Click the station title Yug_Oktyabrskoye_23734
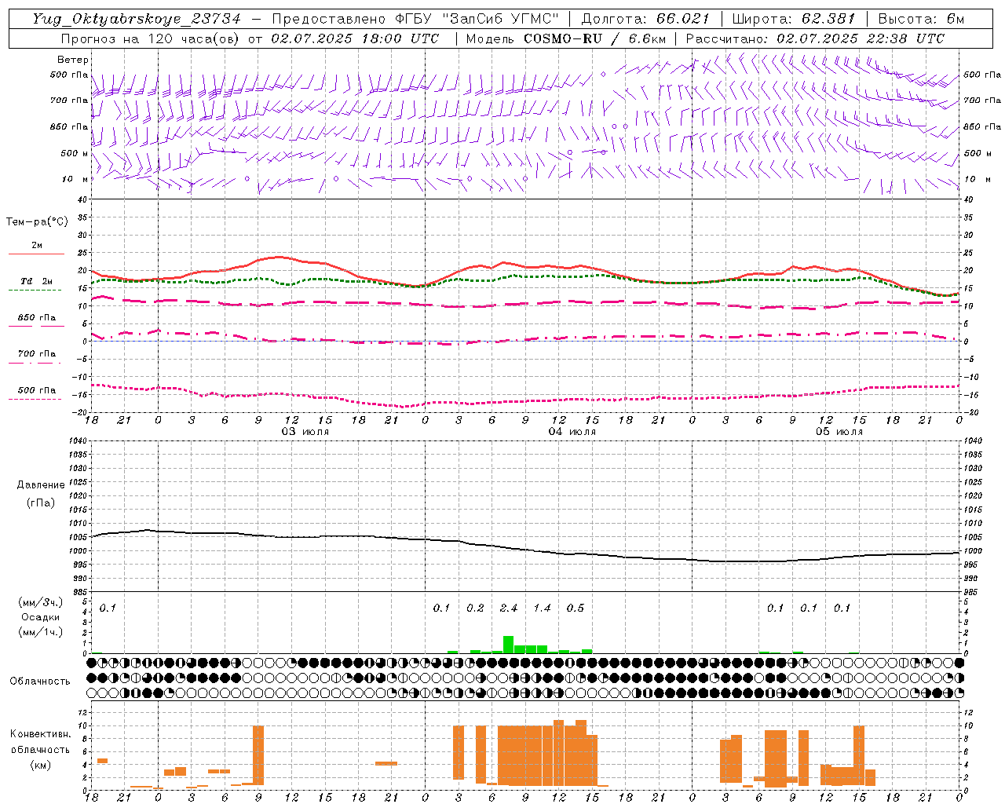 137,19
